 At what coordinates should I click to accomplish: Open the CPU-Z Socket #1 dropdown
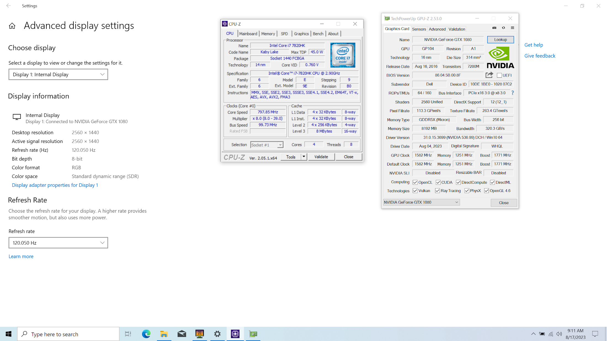point(267,145)
